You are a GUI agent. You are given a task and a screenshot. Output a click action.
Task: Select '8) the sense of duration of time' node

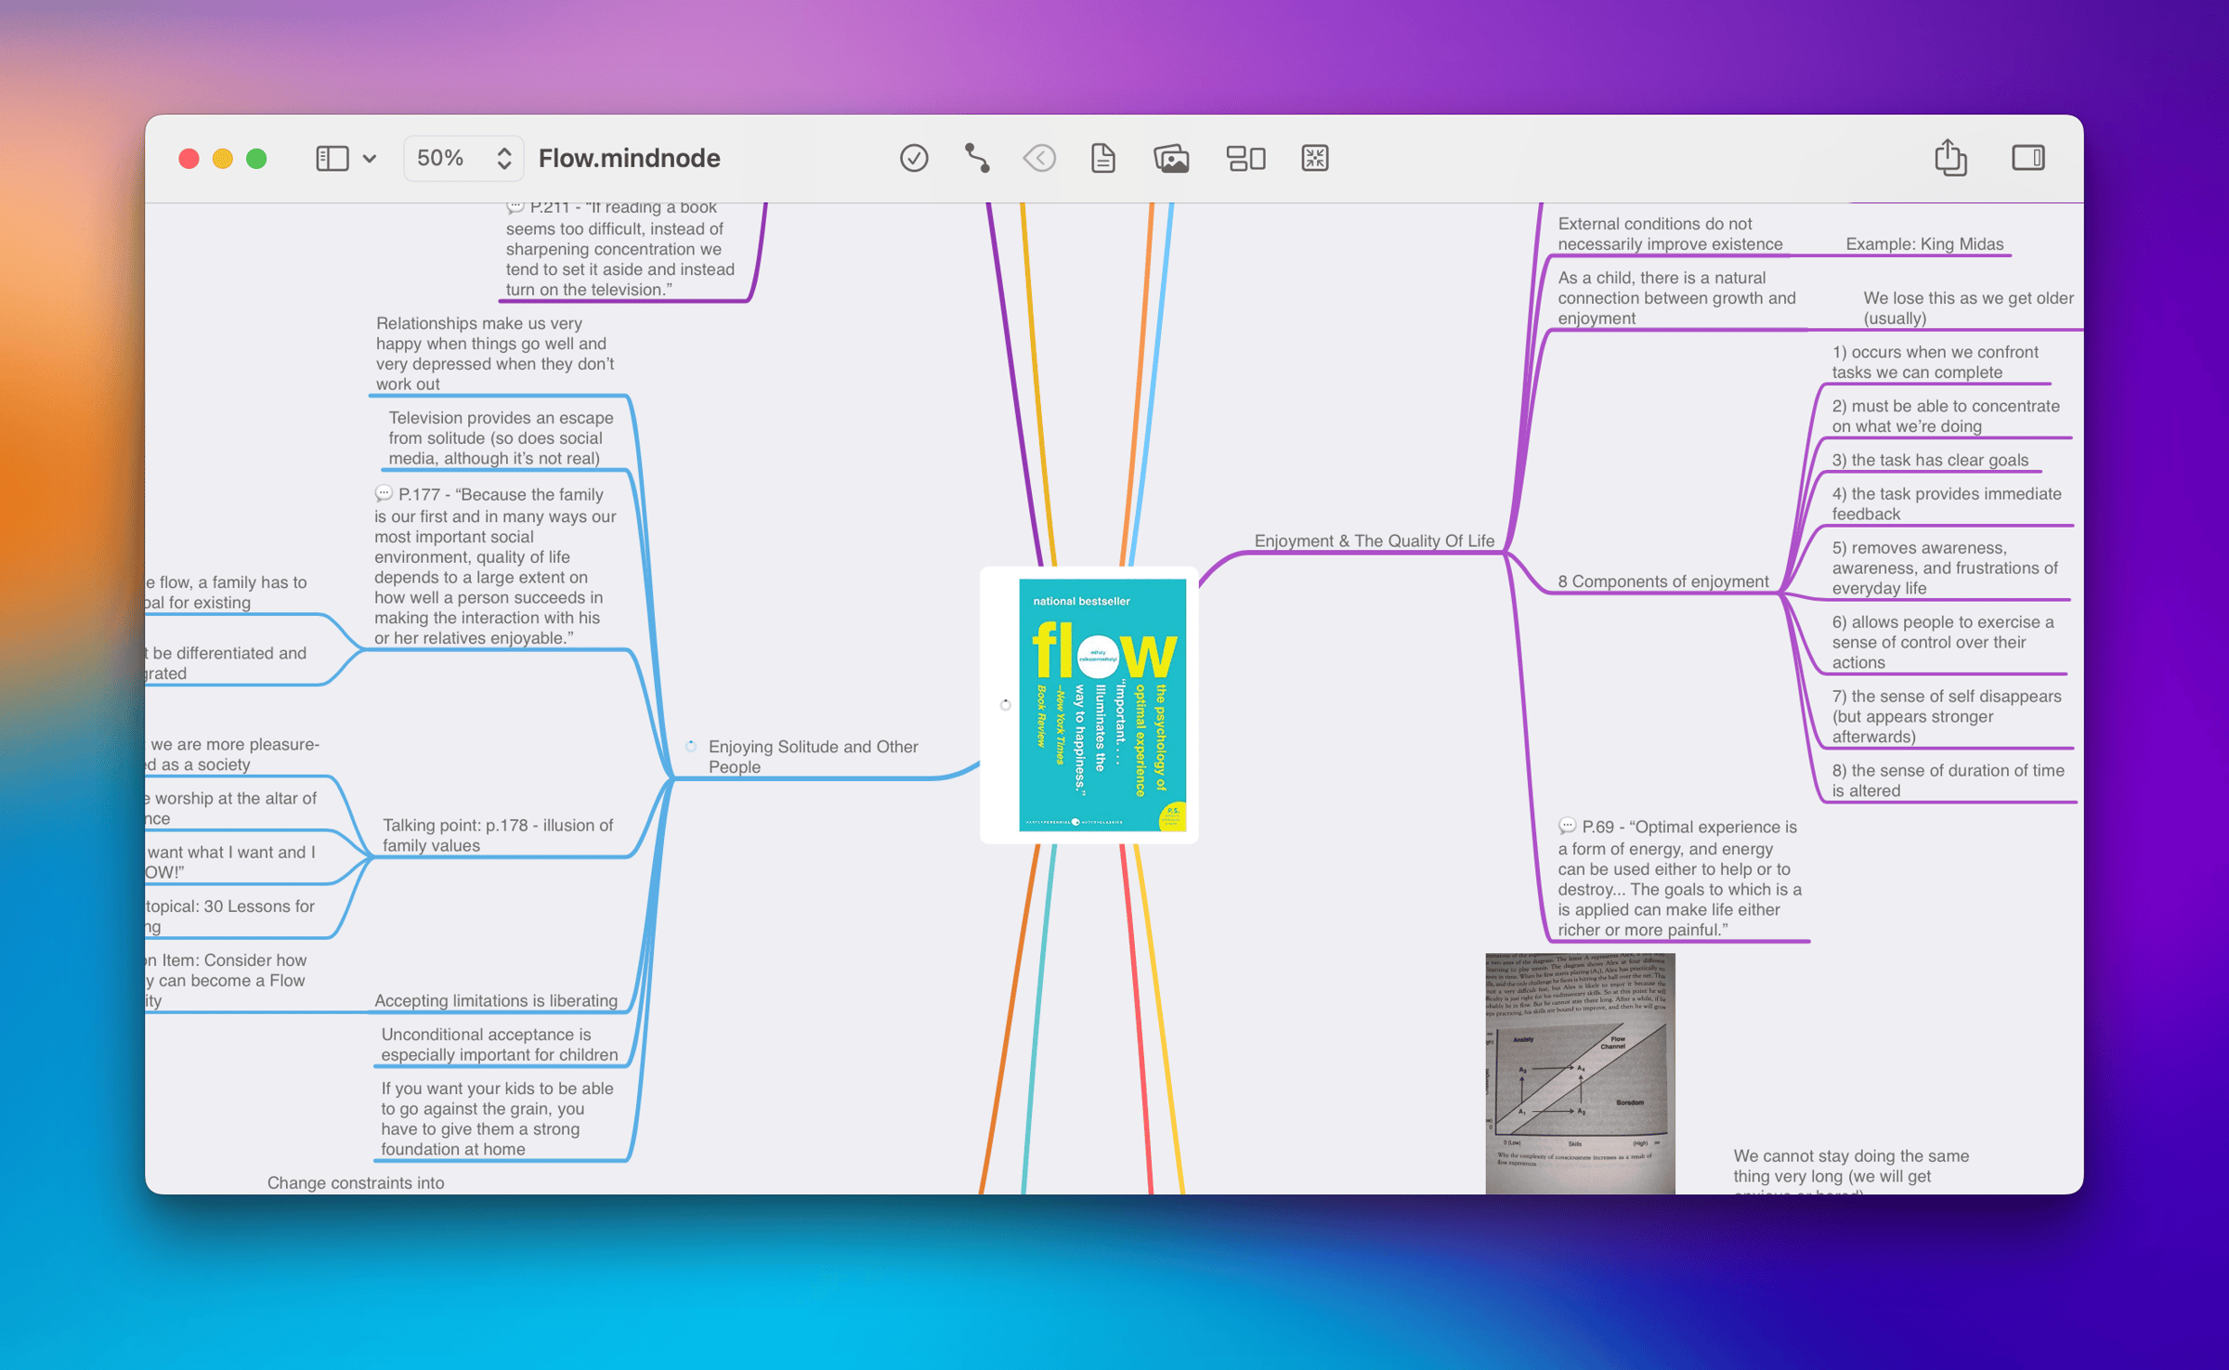pyautogui.click(x=1948, y=780)
